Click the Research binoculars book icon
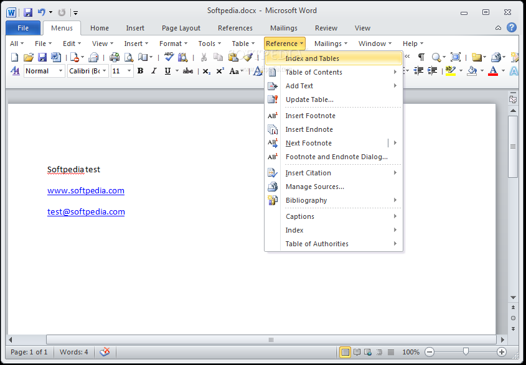 [183, 57]
